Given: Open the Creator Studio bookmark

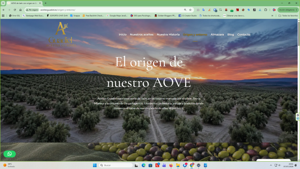Looking at the screenshot, I should (x=187, y=16).
